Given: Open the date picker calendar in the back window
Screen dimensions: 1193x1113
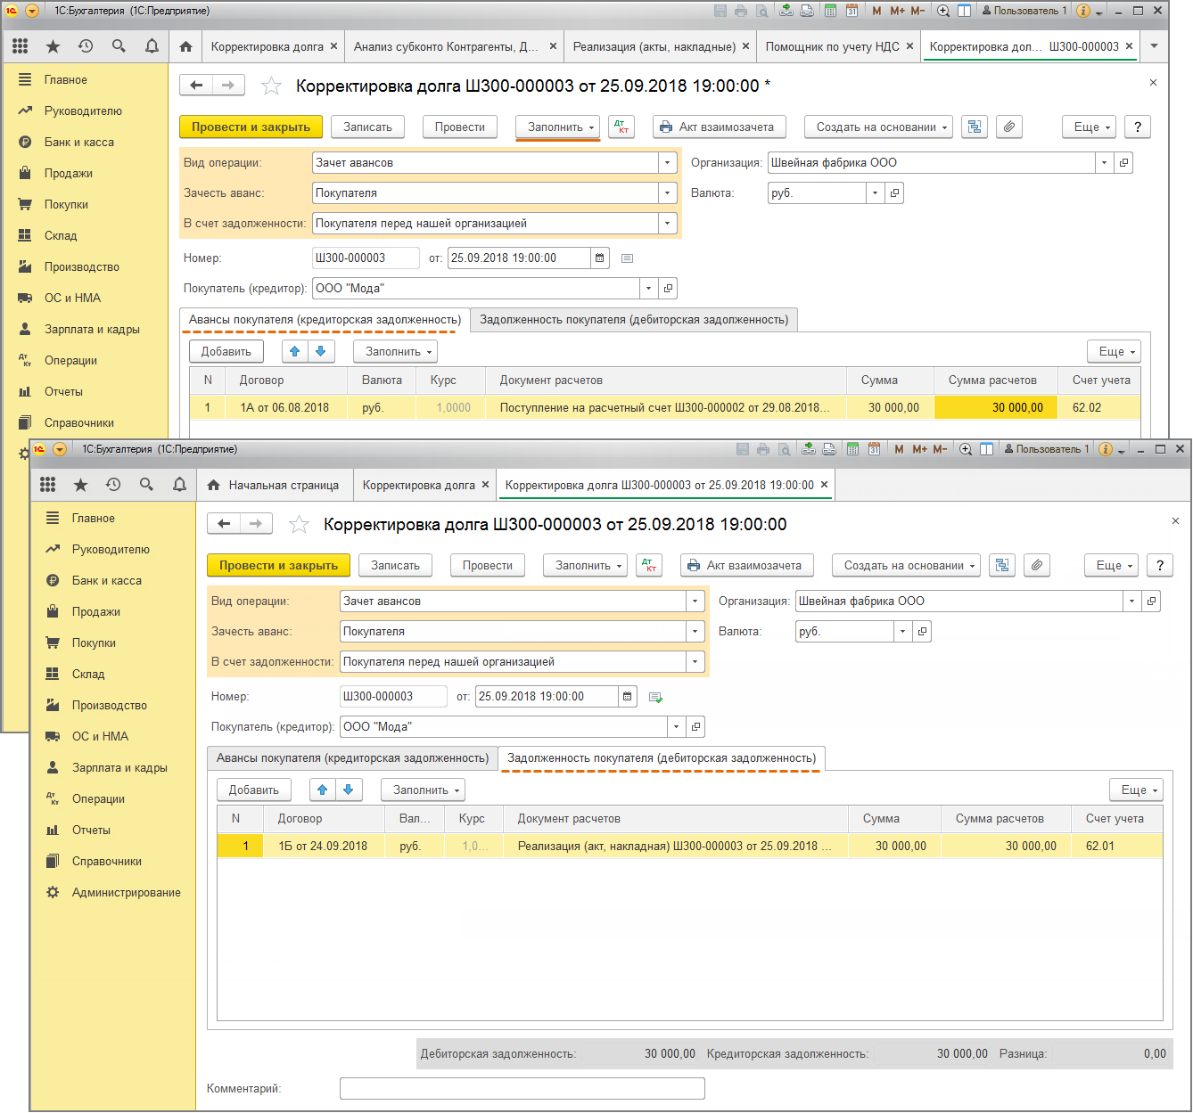Looking at the screenshot, I should [600, 258].
